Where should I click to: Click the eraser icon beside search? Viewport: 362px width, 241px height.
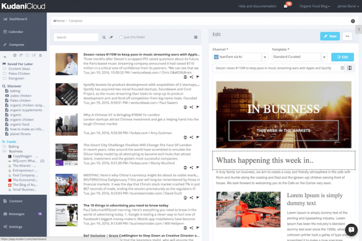tap(111, 37)
